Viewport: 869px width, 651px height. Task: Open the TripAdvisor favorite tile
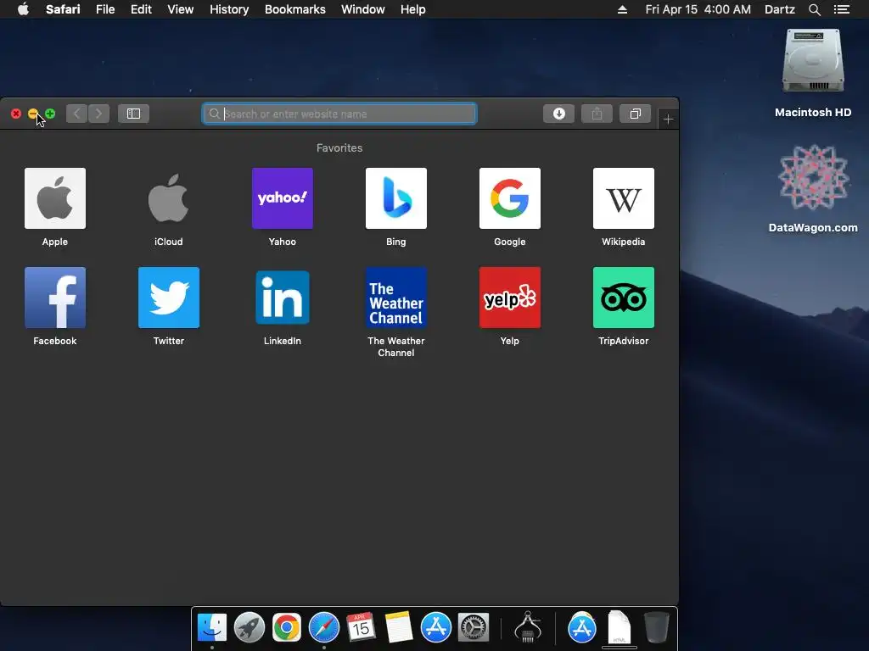click(x=624, y=298)
